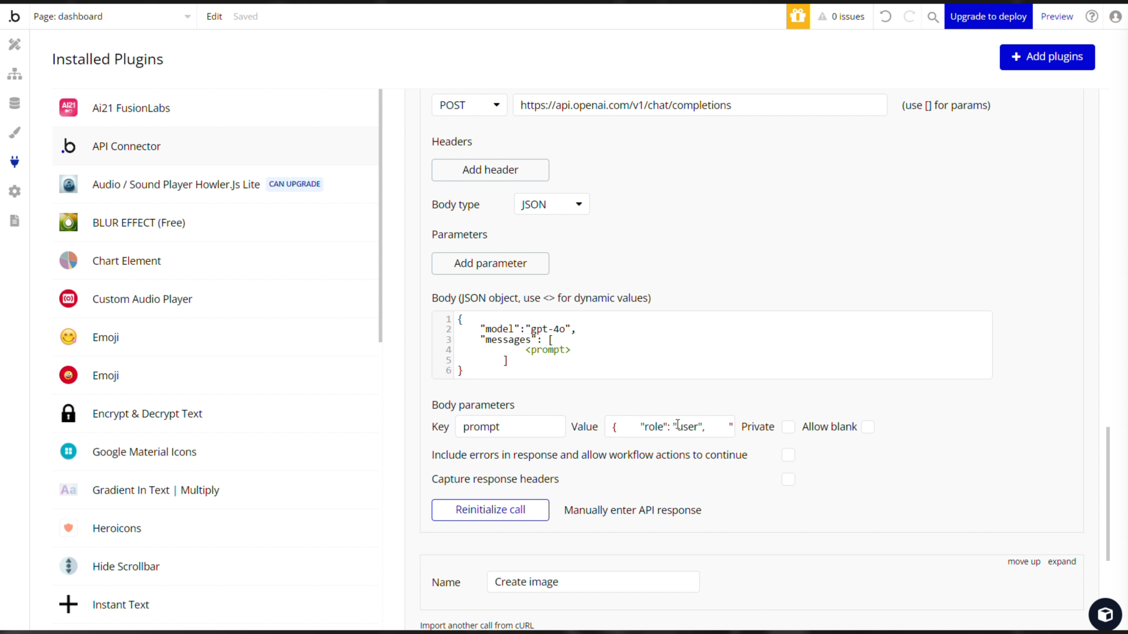This screenshot has width=1128, height=634.
Task: Select the Chart Element plugin in list
Action: coord(126,261)
